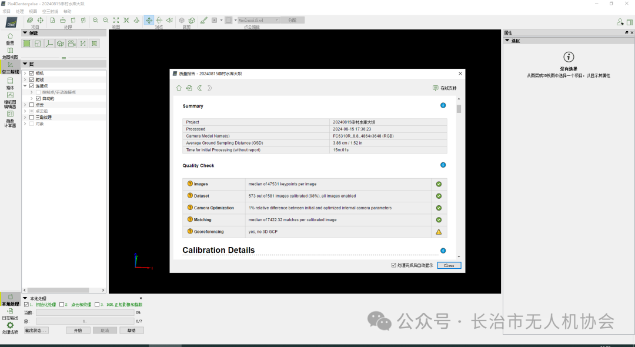
Task: Collapse the 层 panel section
Action: pos(25,64)
